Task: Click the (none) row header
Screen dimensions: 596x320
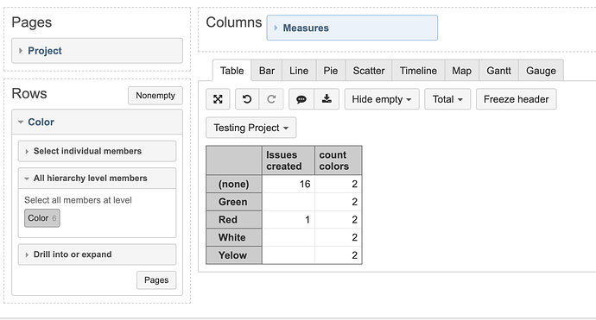Action: [234, 184]
